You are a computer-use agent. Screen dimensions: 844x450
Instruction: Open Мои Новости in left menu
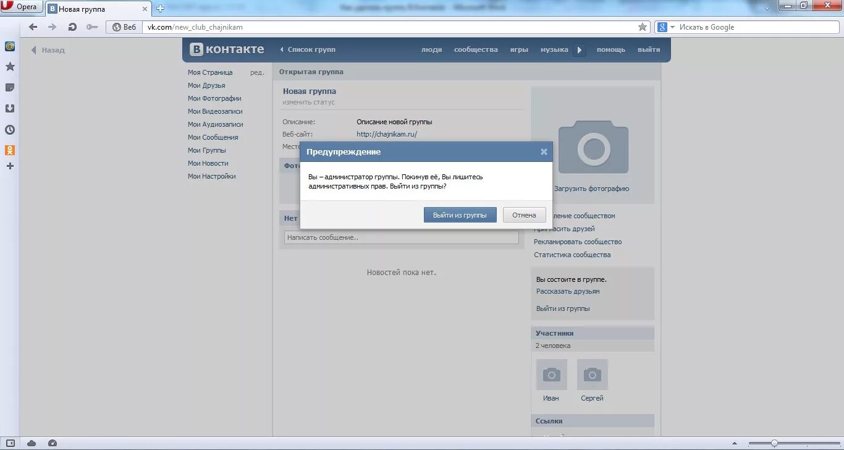click(x=208, y=163)
